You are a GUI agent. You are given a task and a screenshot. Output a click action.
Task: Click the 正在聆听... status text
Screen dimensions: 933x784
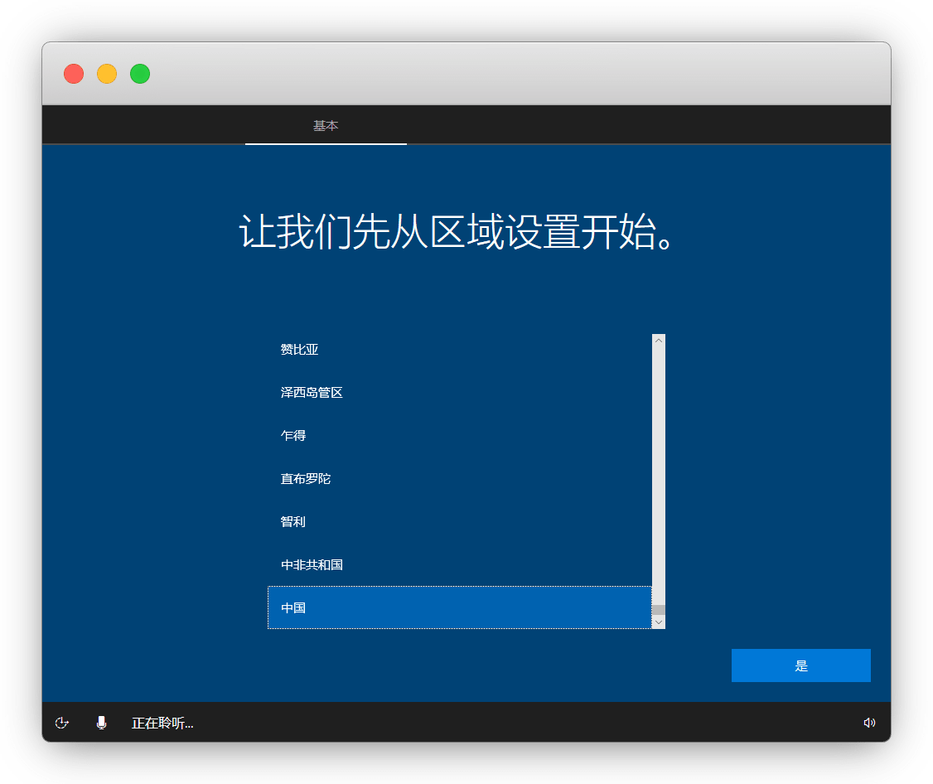[162, 724]
